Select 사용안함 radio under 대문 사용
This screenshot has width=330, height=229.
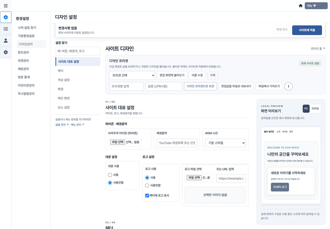[x=110, y=183]
